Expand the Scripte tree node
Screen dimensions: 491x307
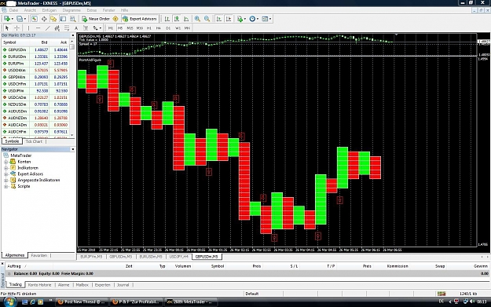tap(5, 187)
